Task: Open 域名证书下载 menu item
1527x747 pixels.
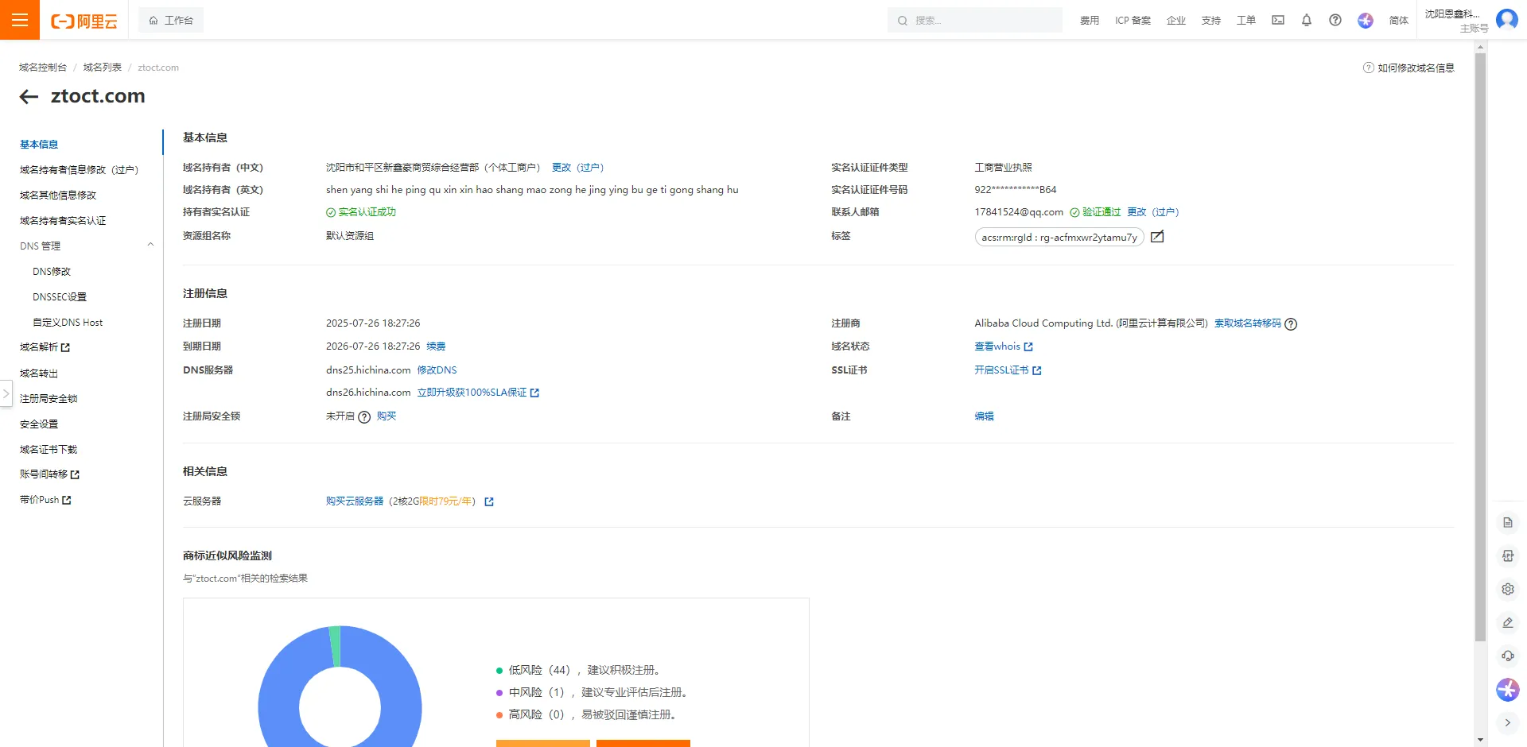Action: 49,450
